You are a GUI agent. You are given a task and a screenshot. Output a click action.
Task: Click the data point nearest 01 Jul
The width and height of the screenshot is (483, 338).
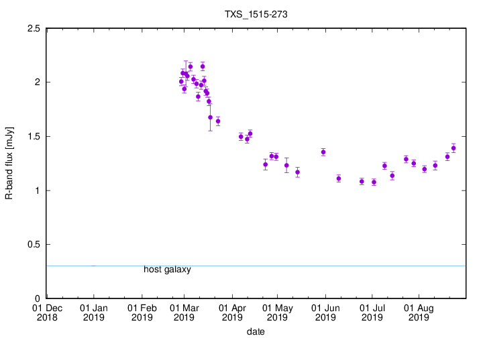(374, 182)
